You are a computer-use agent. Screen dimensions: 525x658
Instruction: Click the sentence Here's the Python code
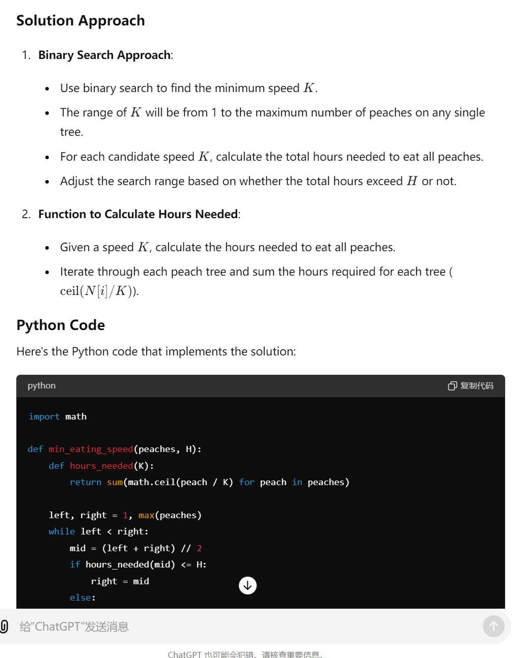[156, 351]
